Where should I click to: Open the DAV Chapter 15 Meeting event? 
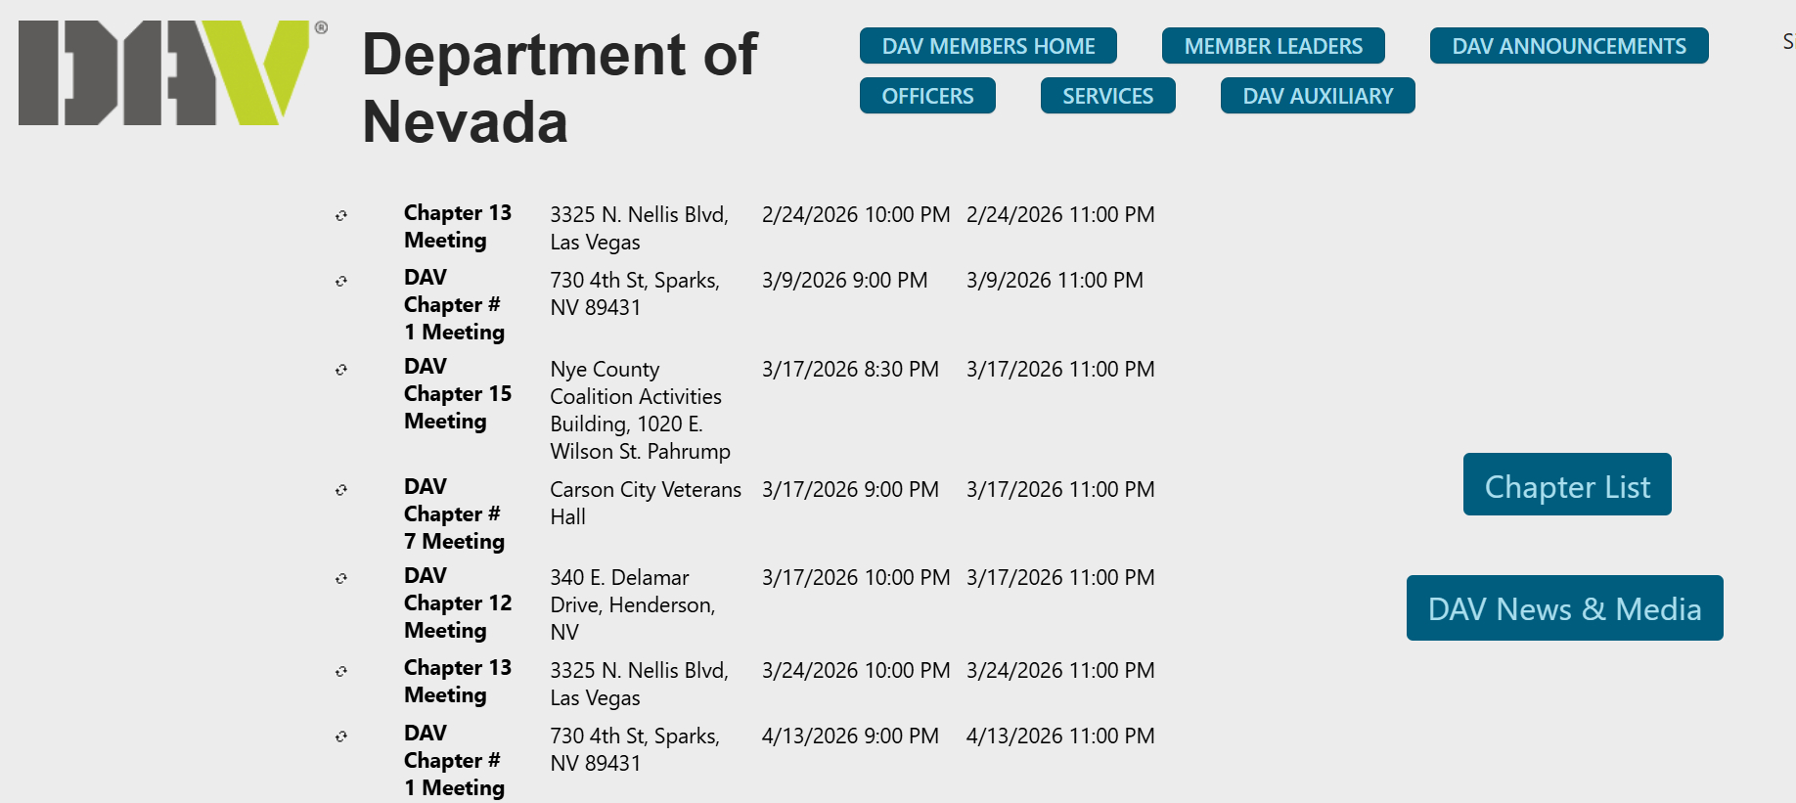click(x=457, y=394)
